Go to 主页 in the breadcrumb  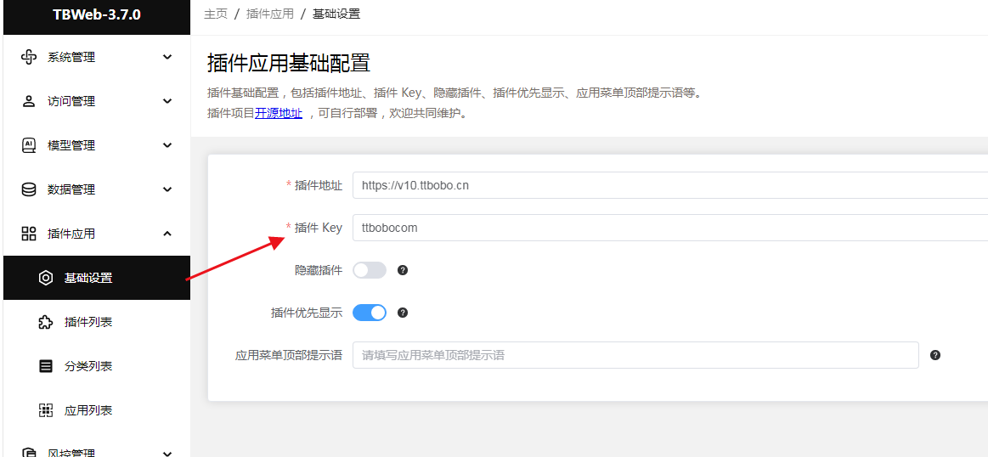[216, 14]
